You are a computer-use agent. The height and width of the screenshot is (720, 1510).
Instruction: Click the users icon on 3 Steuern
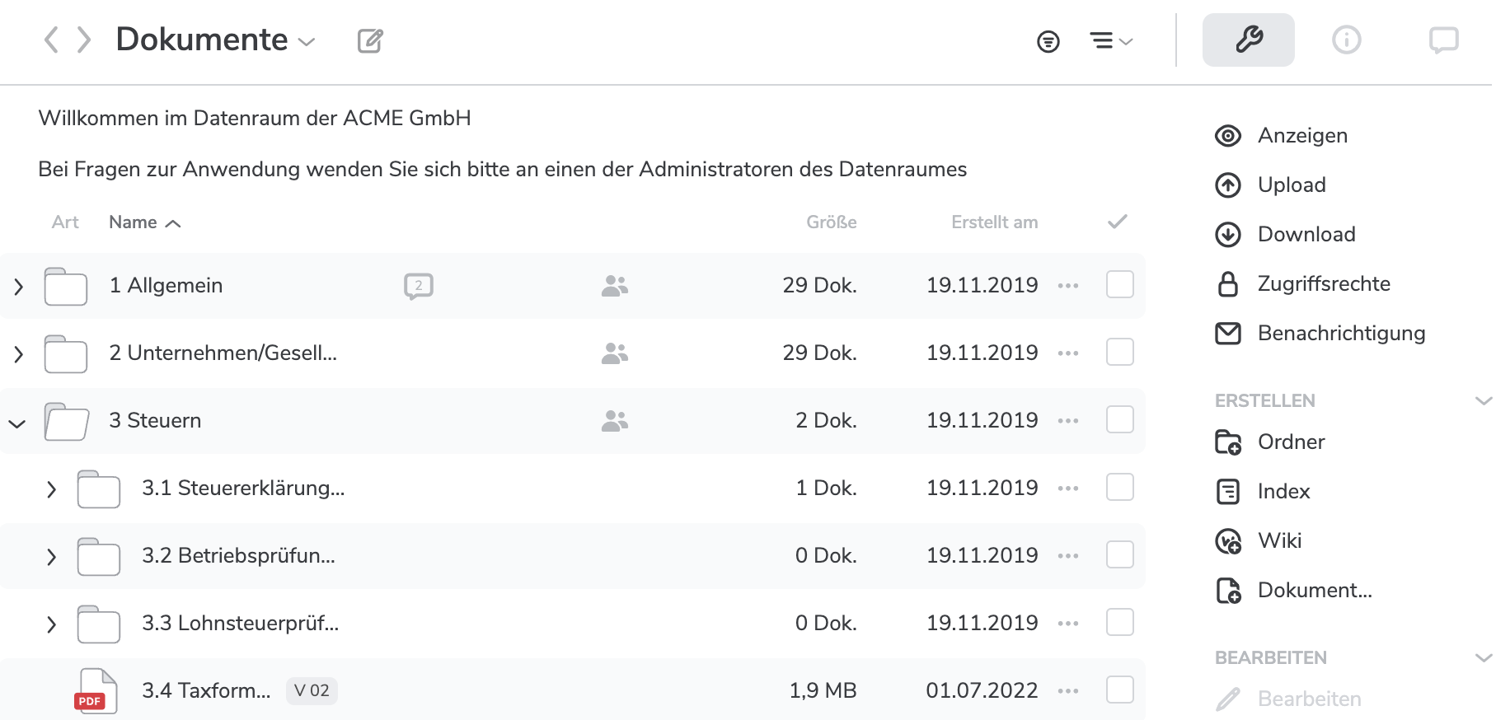tap(615, 421)
